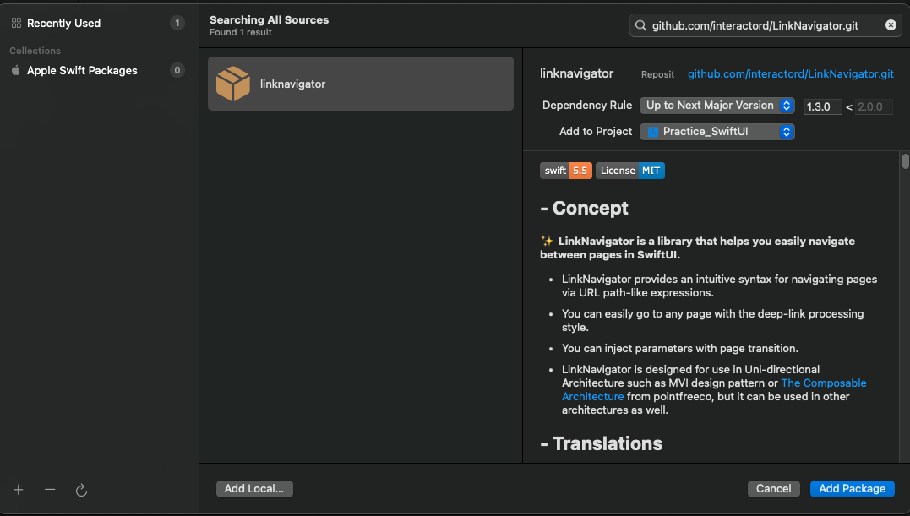Click the Recently Used count badge
The height and width of the screenshot is (516, 910).
177,23
